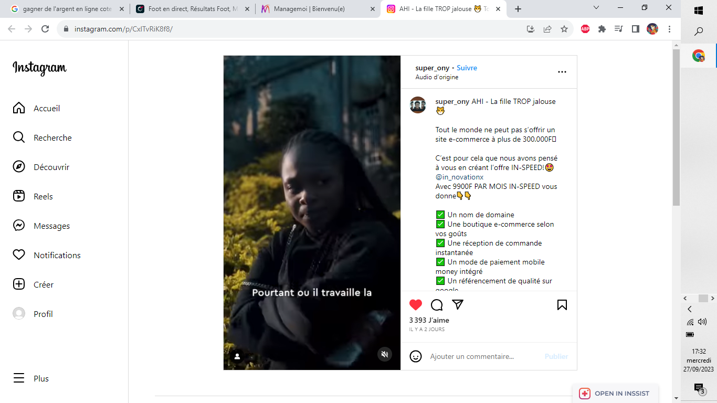The width and height of the screenshot is (717, 403).
Task: Show tagged people icon on video
Action: point(237,356)
